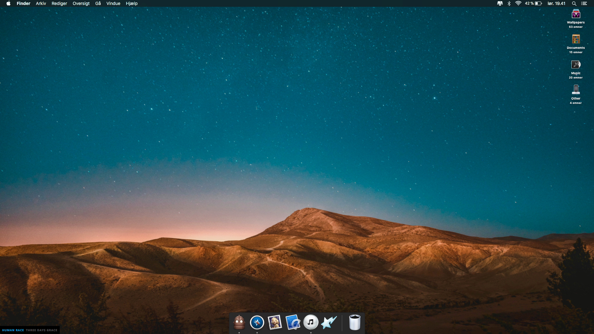The height and width of the screenshot is (334, 594).
Task: Open the Arkiv menu
Action: pyautogui.click(x=41, y=3)
